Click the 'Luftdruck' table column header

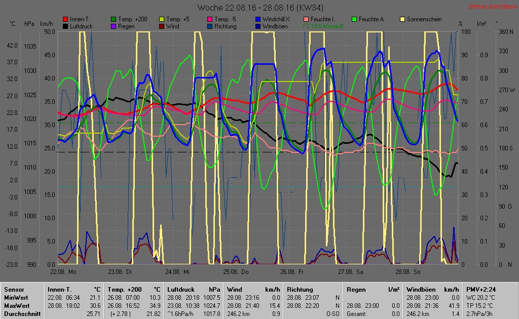click(181, 290)
